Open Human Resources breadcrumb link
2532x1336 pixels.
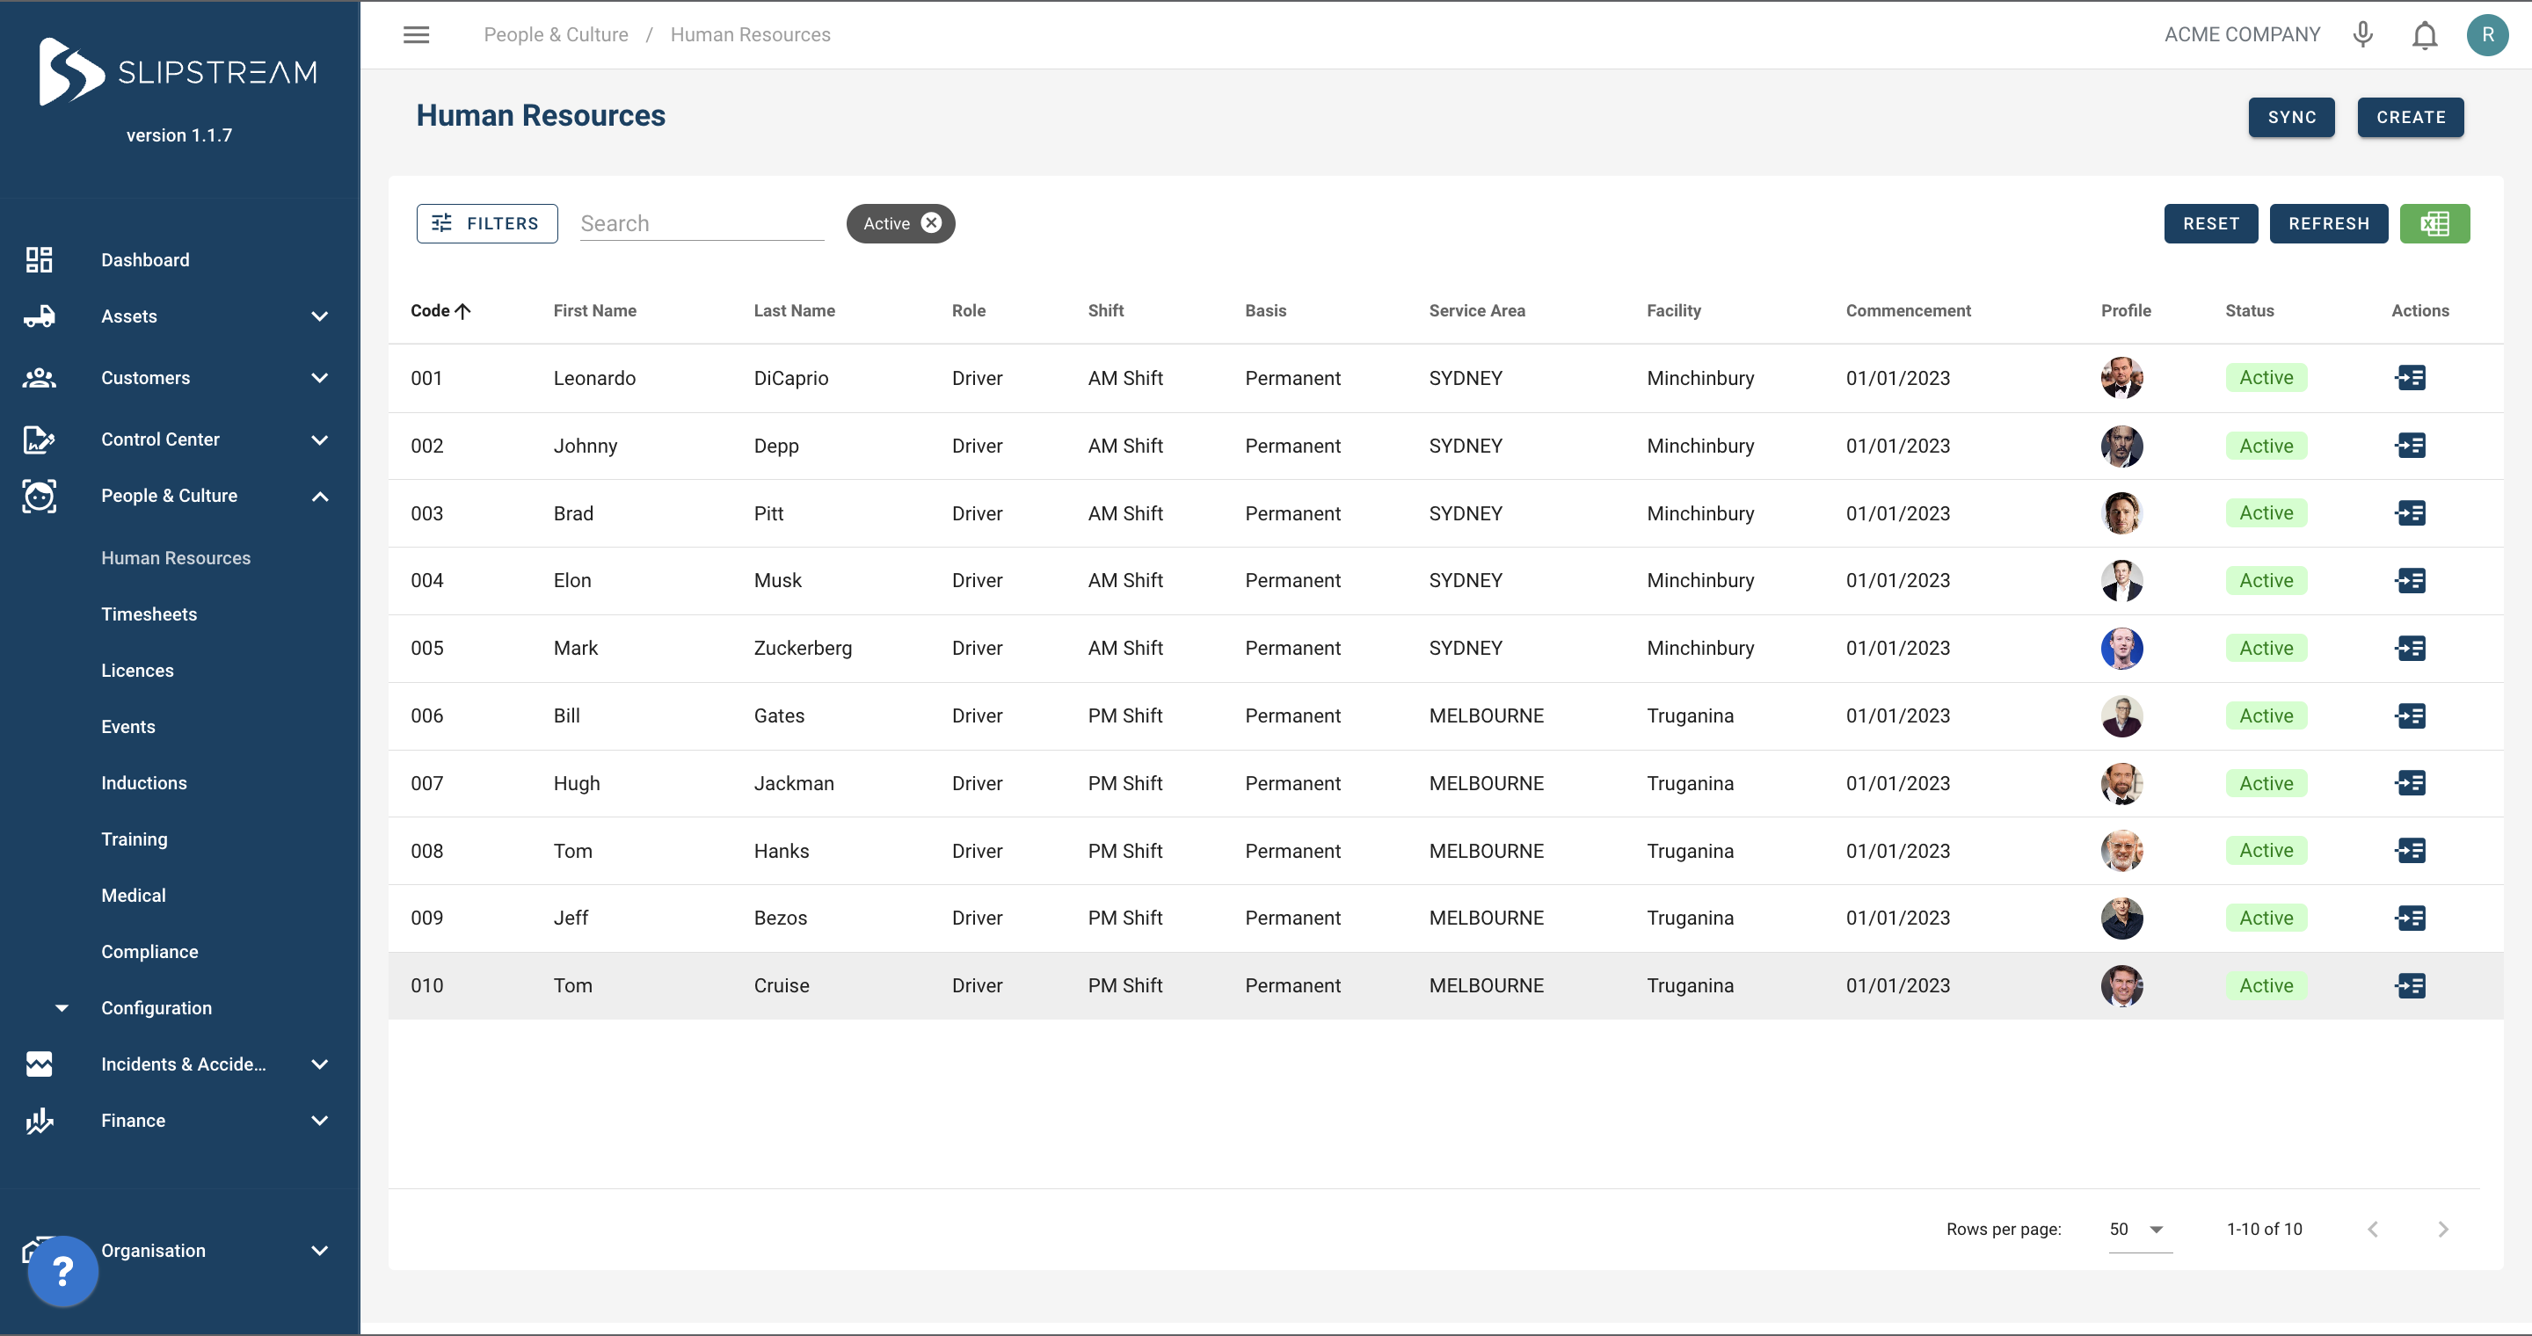click(x=750, y=34)
